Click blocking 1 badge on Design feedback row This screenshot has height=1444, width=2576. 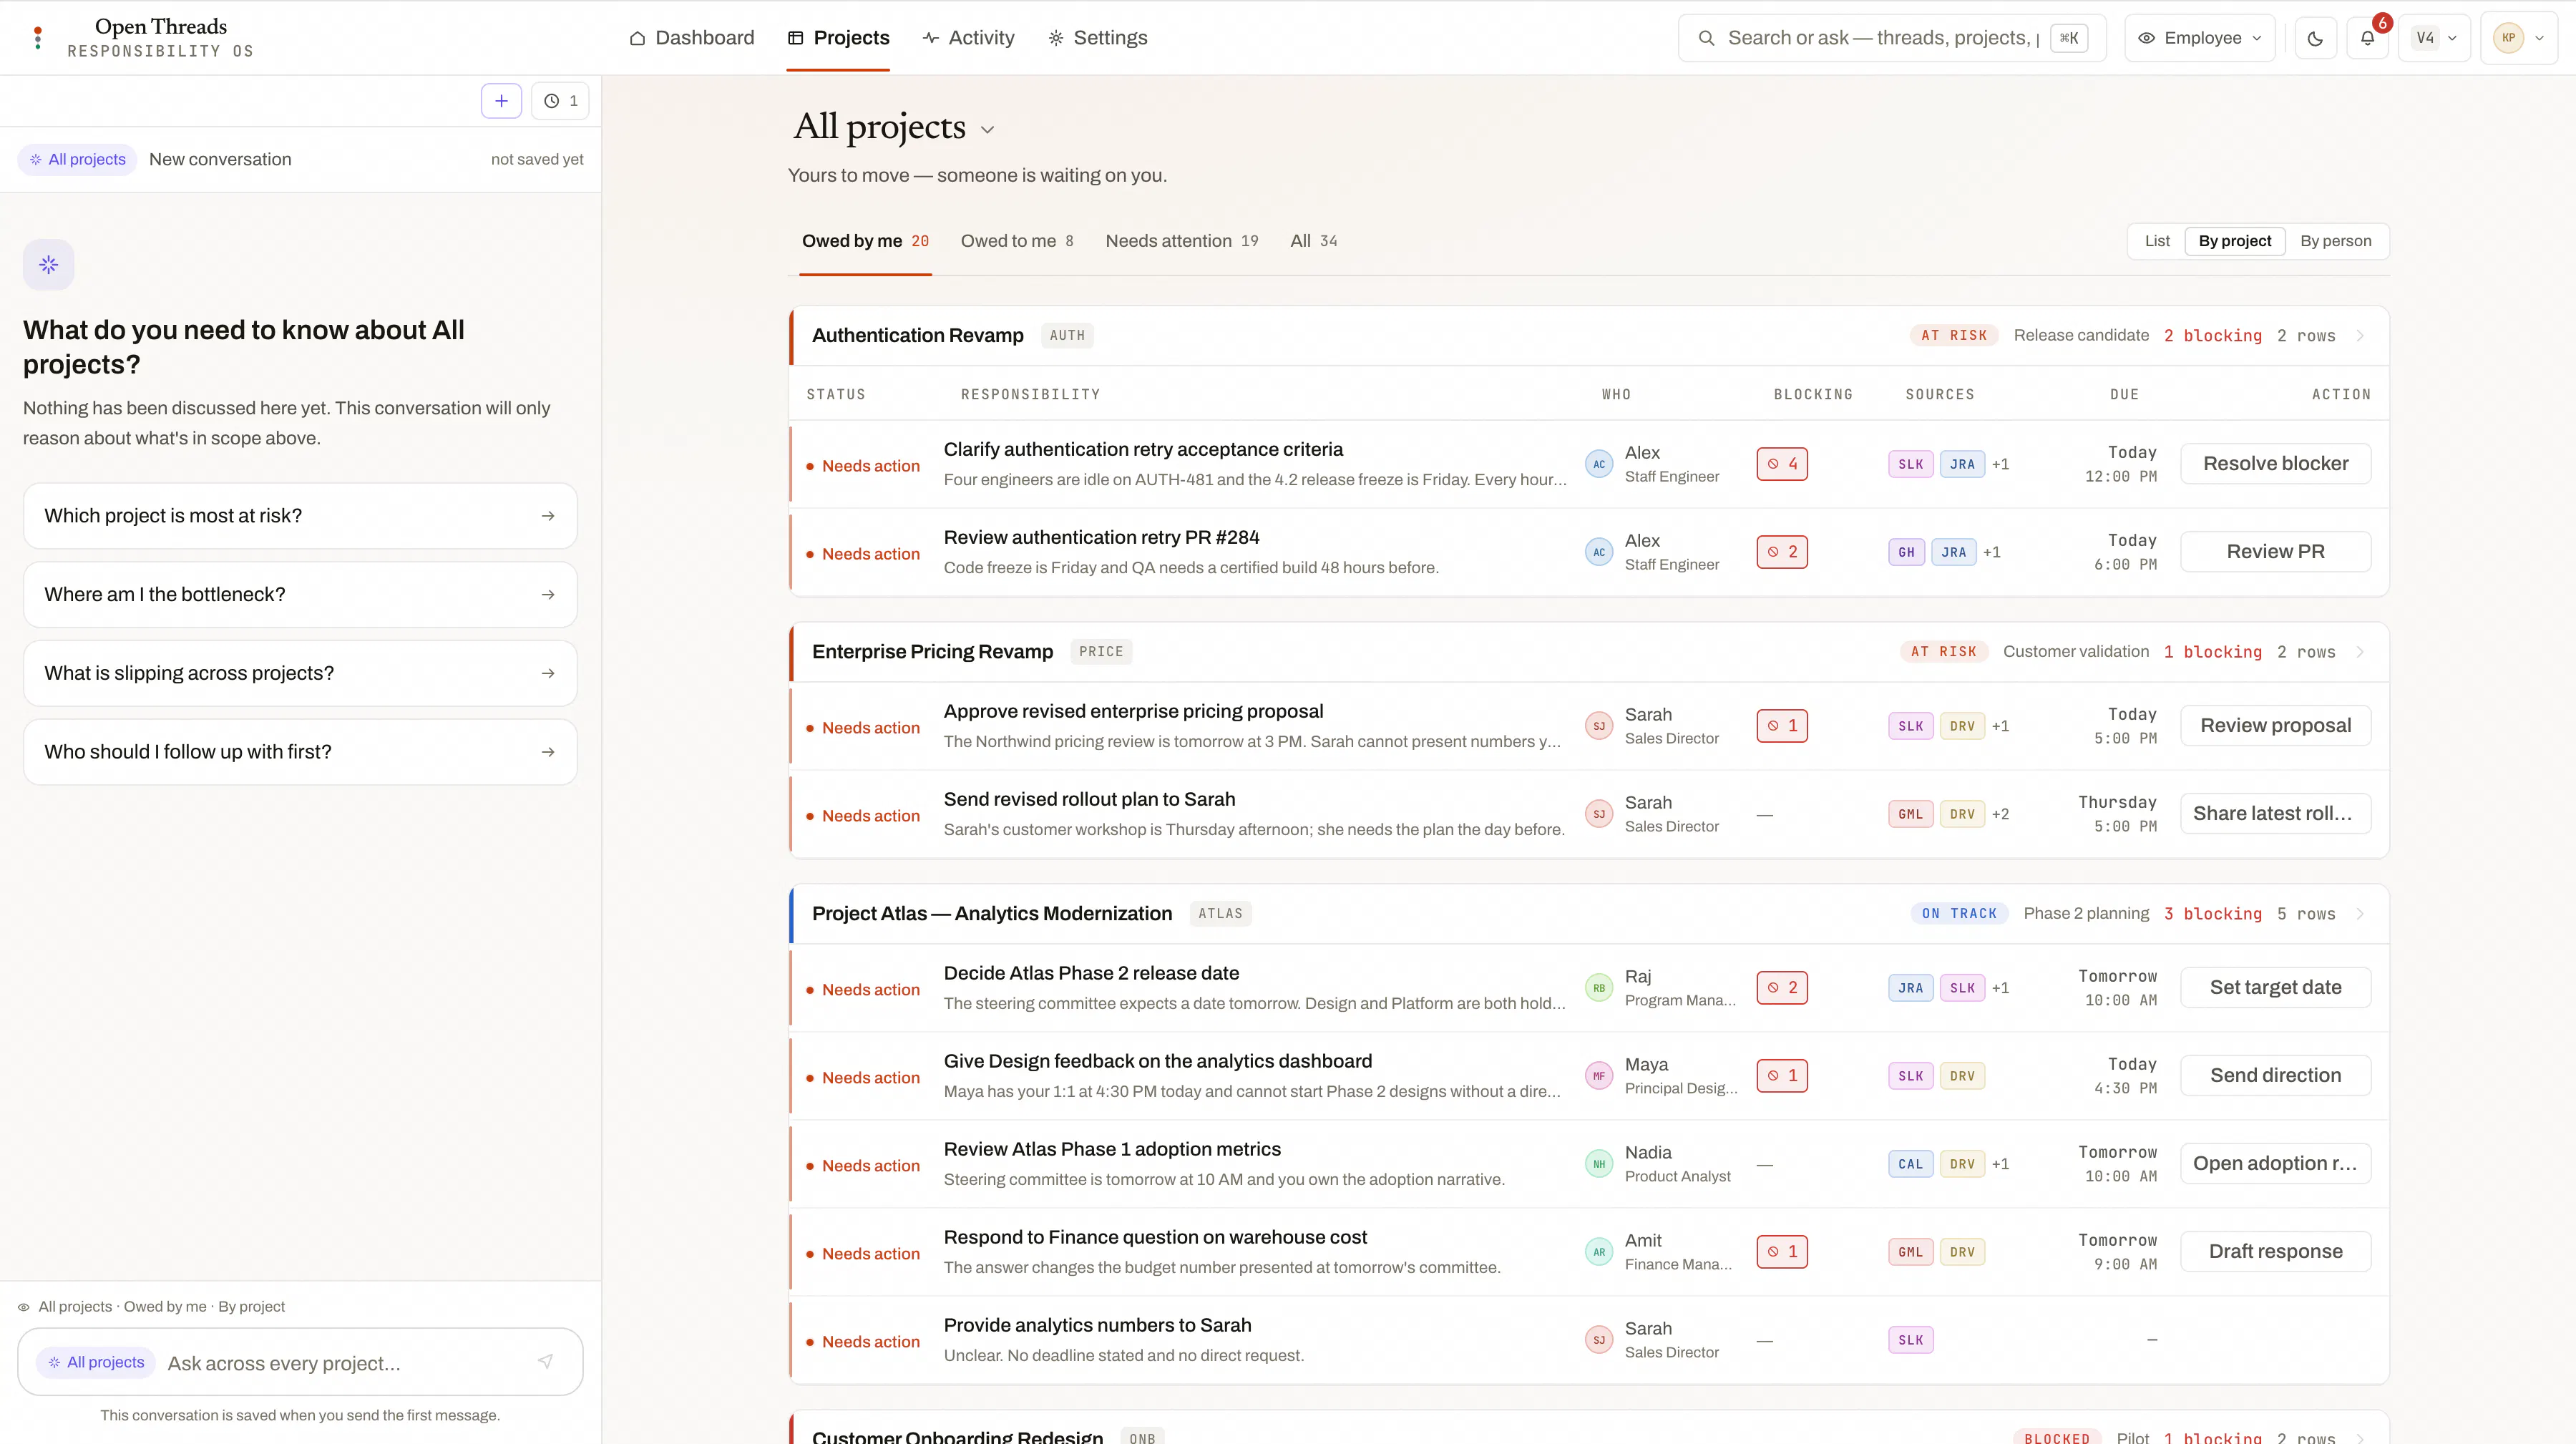point(1782,1076)
